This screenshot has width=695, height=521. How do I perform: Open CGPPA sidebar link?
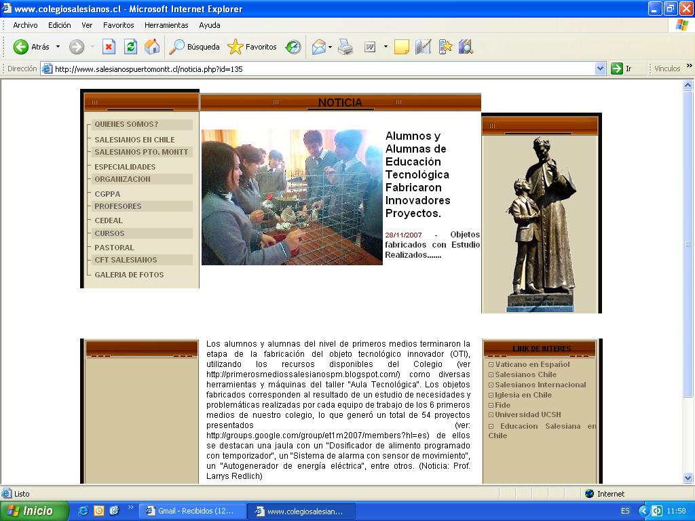point(107,194)
